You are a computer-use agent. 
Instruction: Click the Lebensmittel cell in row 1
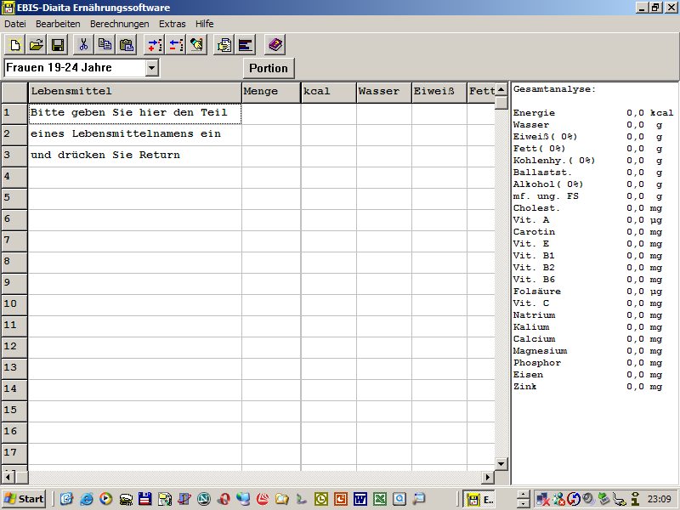coord(135,113)
